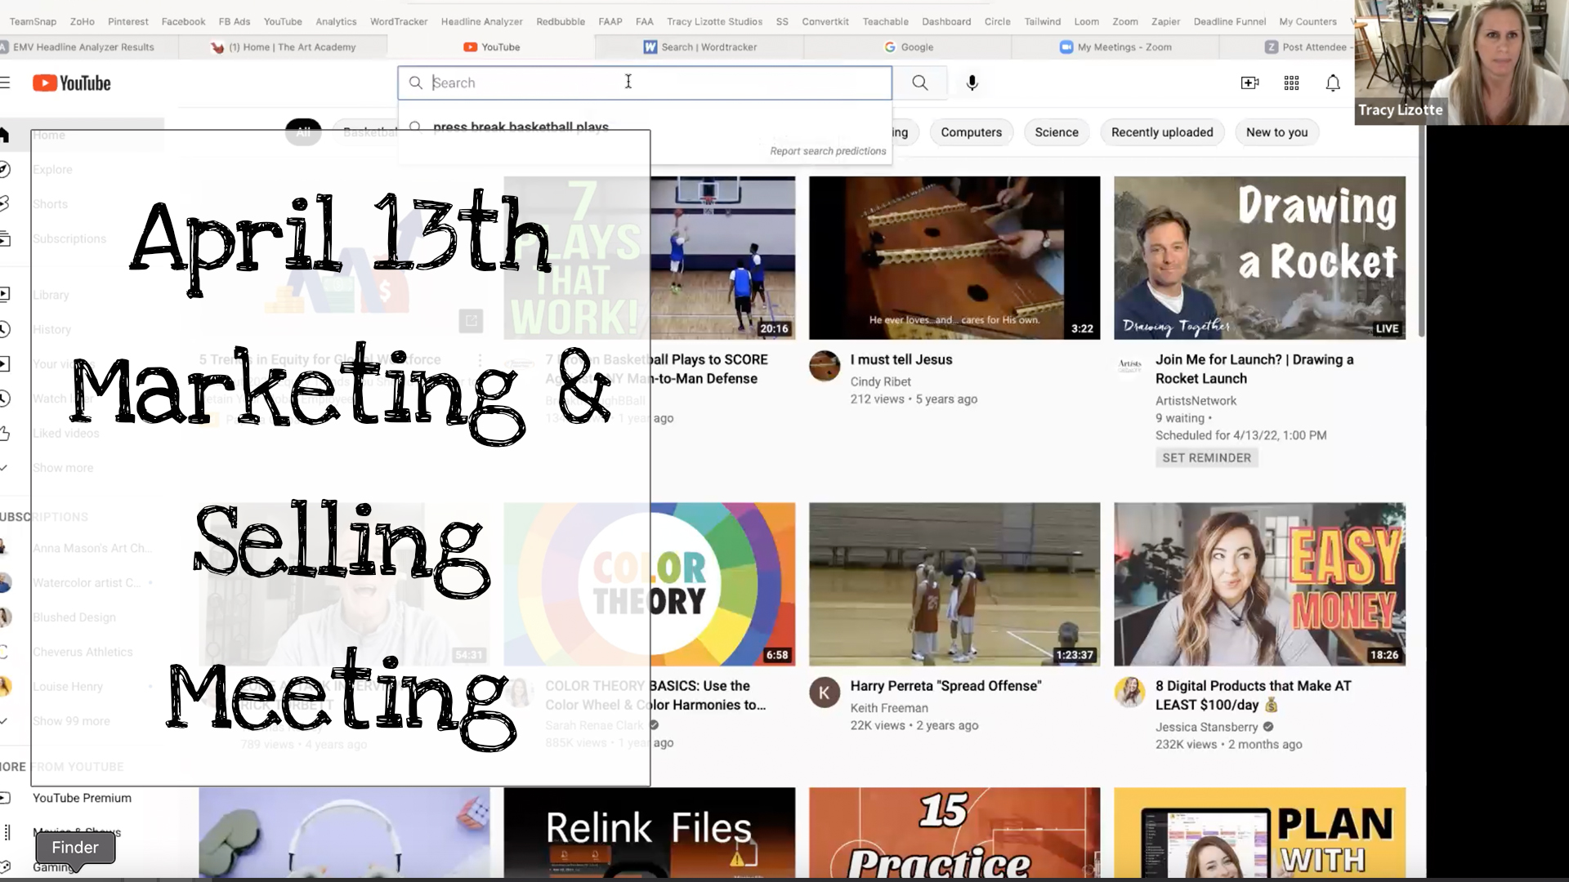Start voice search with the microphone
This screenshot has width=1569, height=882.
(972, 82)
